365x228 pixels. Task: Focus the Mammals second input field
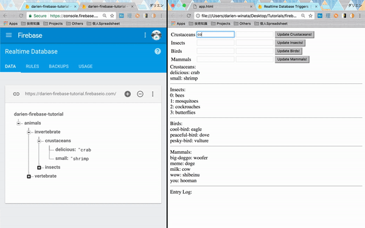click(254, 60)
